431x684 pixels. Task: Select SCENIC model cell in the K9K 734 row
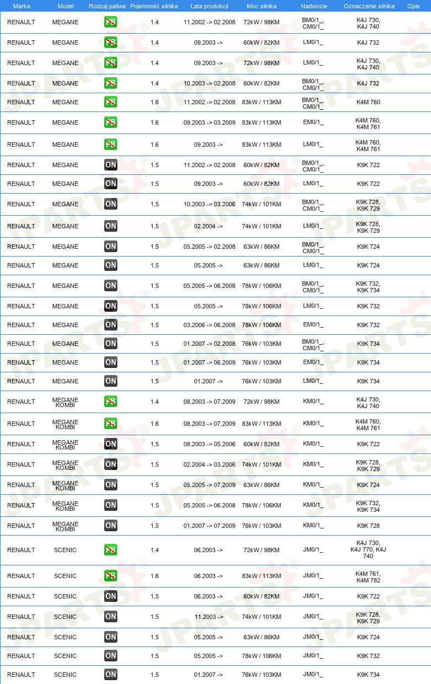click(x=66, y=675)
